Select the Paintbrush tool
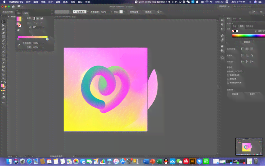This screenshot has width=265, height=166. (x=3, y=40)
